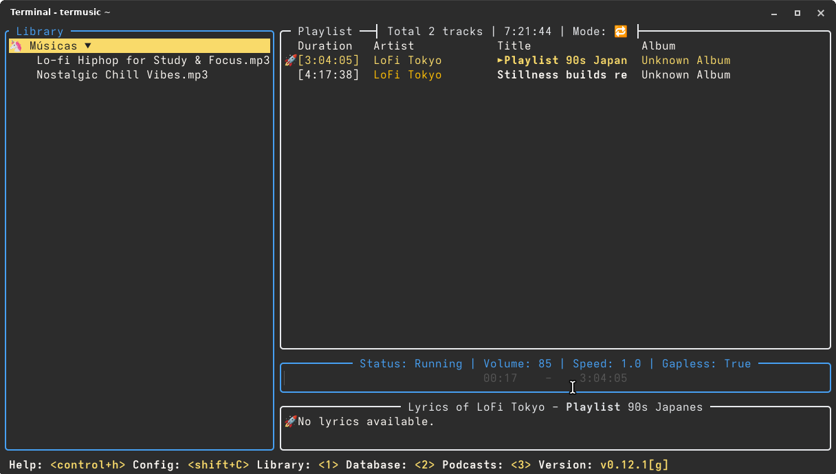Click the rocket icon in lyrics panel

290,421
